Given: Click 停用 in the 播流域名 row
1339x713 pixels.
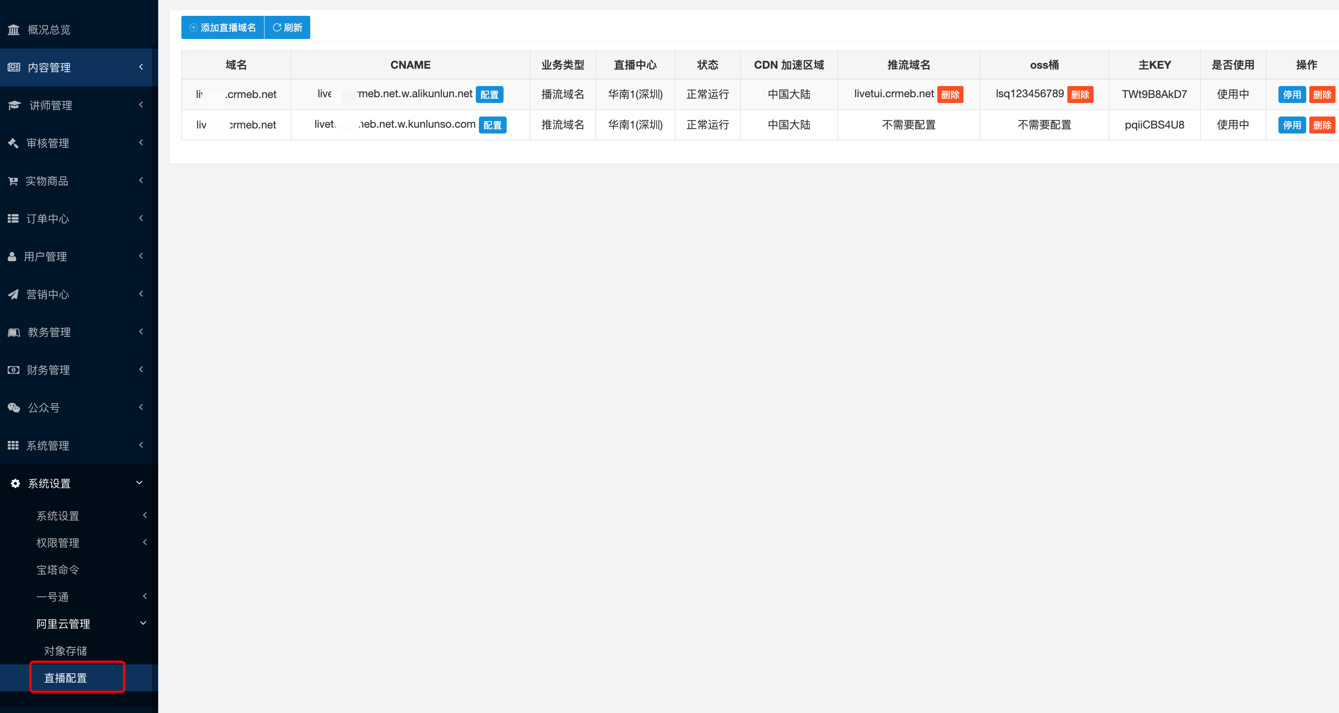Looking at the screenshot, I should tap(1292, 95).
